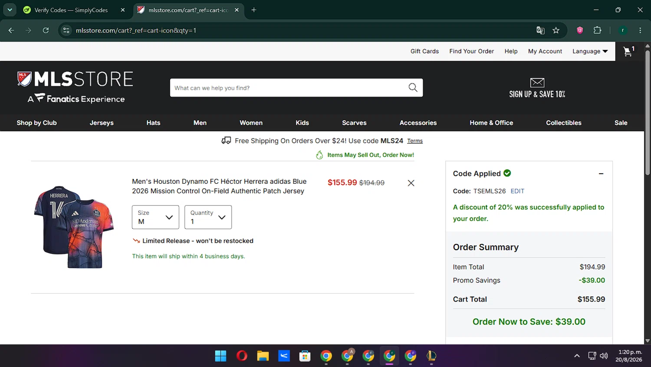651x367 pixels.
Task: Click the browser forward arrow
Action: (x=28, y=30)
